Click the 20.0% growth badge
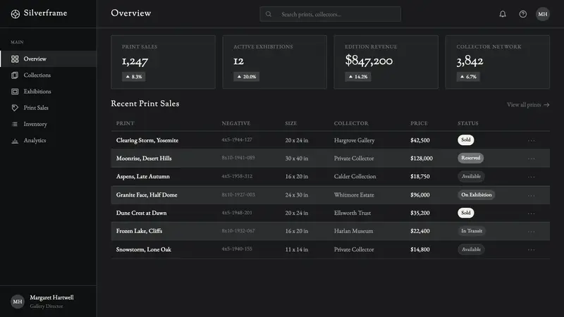 click(246, 77)
